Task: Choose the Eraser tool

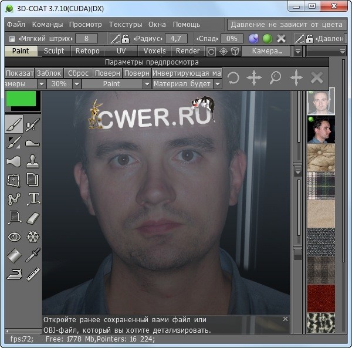Action: pyautogui.click(x=33, y=218)
